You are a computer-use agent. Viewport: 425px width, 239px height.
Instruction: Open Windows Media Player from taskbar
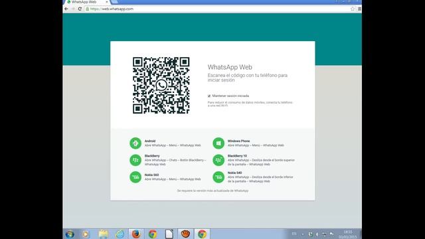pos(86,234)
